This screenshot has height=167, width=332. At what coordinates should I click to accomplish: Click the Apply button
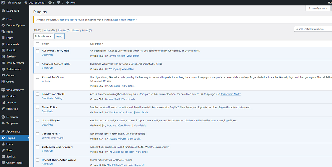[x=59, y=36]
